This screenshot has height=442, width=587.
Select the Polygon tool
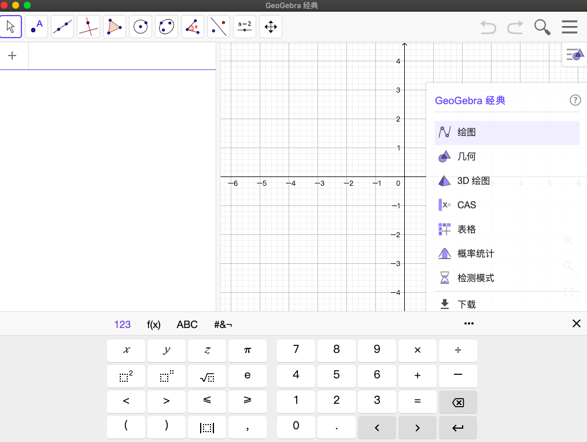pos(114,27)
